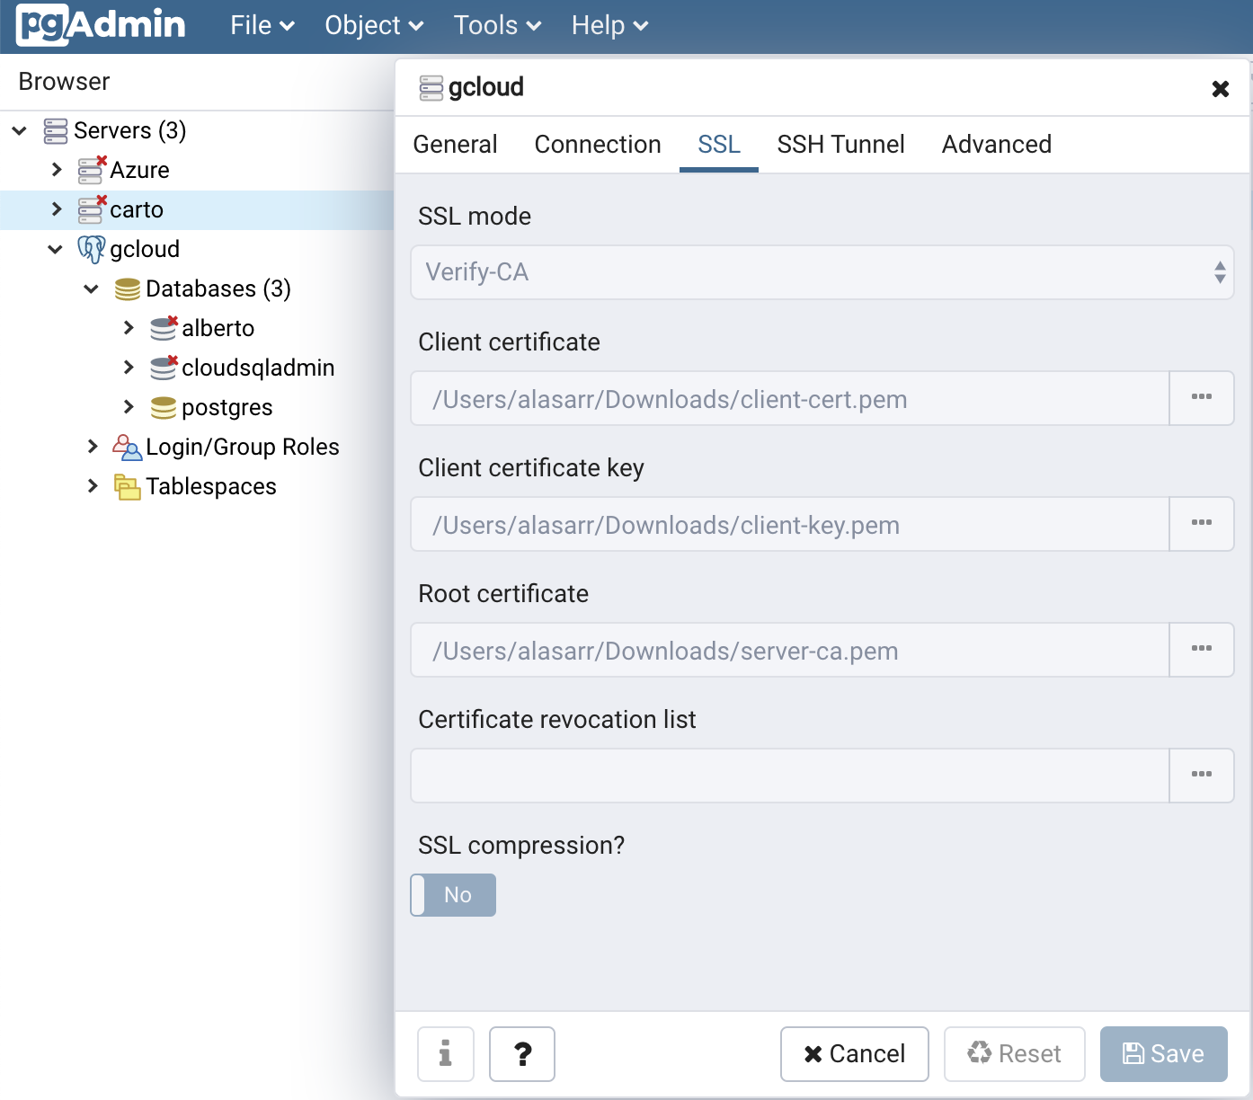Image resolution: width=1253 pixels, height=1100 pixels.
Task: Select the Servers (3) label
Action: pyautogui.click(x=130, y=131)
